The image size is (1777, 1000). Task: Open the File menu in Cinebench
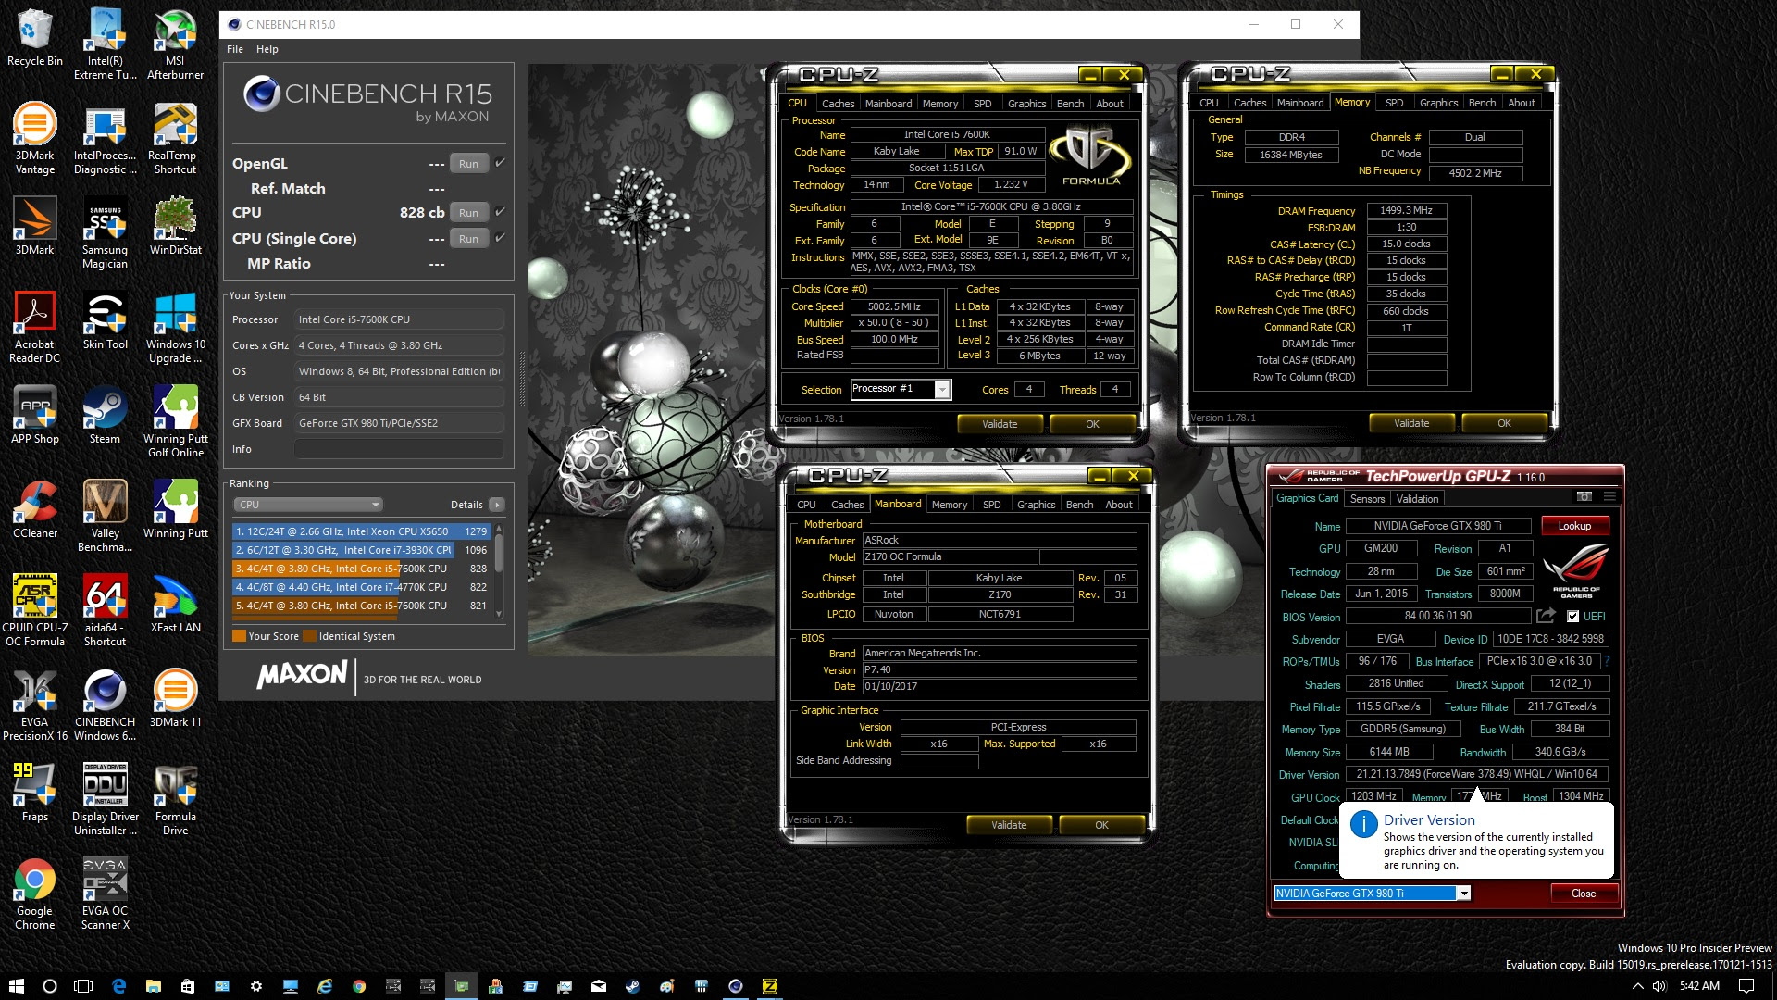pyautogui.click(x=235, y=49)
